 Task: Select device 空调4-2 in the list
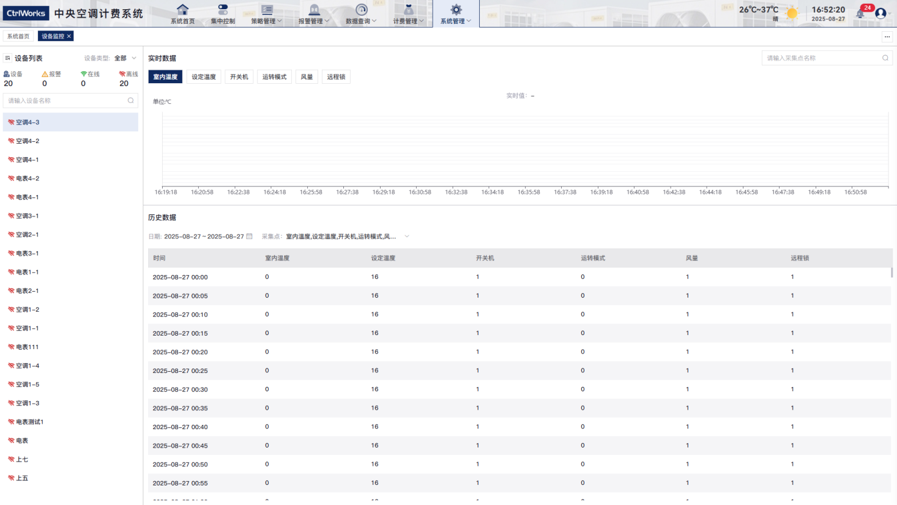tap(28, 141)
